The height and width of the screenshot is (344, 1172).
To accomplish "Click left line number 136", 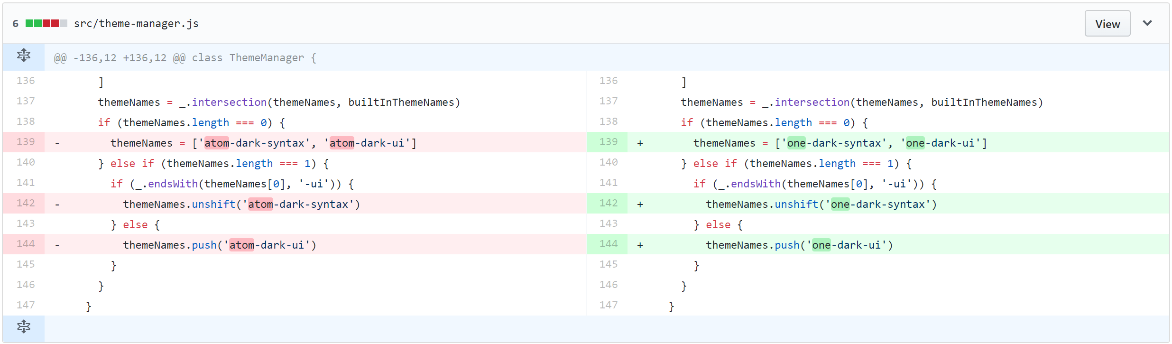I will (26, 81).
